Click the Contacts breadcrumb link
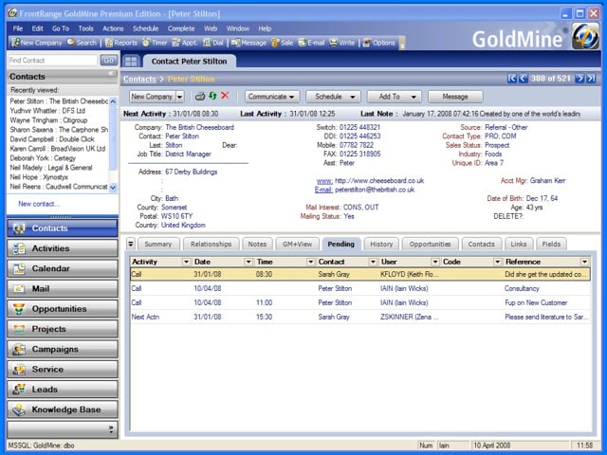The width and height of the screenshot is (607, 455). pos(139,79)
